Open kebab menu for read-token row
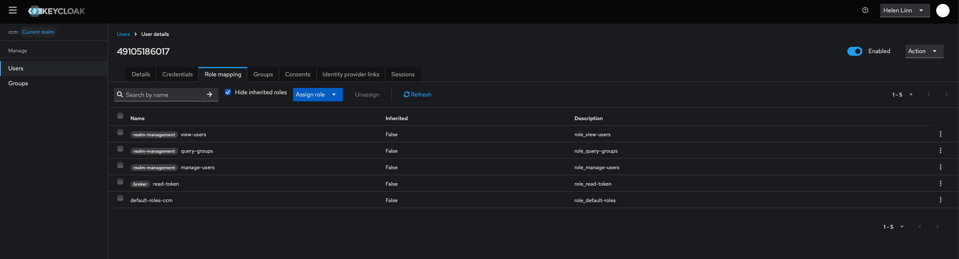This screenshot has height=259, width=959. tap(940, 183)
